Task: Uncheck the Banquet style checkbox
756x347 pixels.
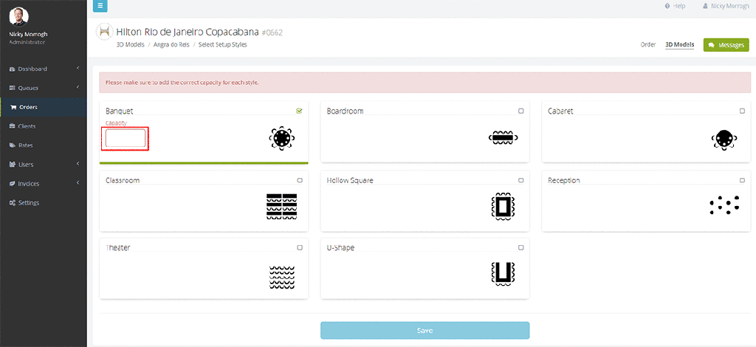Action: 300,111
